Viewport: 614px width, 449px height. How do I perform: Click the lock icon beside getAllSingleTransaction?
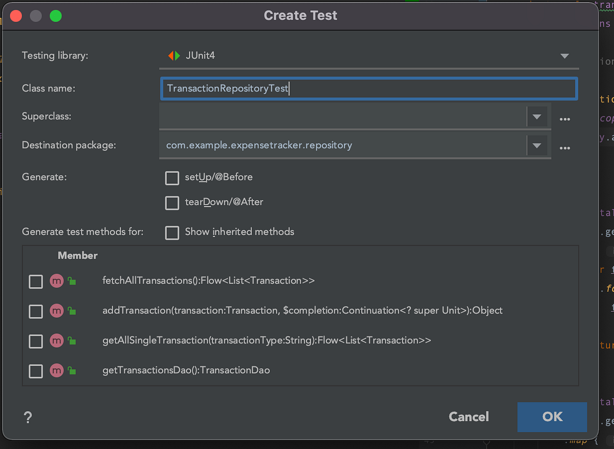pos(72,340)
